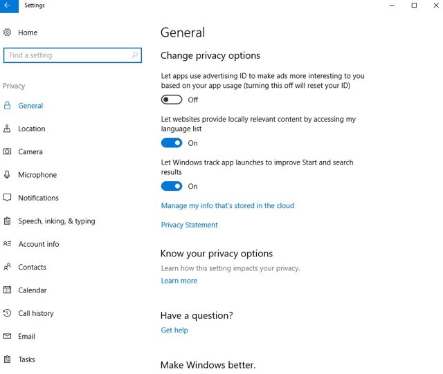Click the back arrow in title bar
The height and width of the screenshot is (374, 443).
pyautogui.click(x=8, y=6)
